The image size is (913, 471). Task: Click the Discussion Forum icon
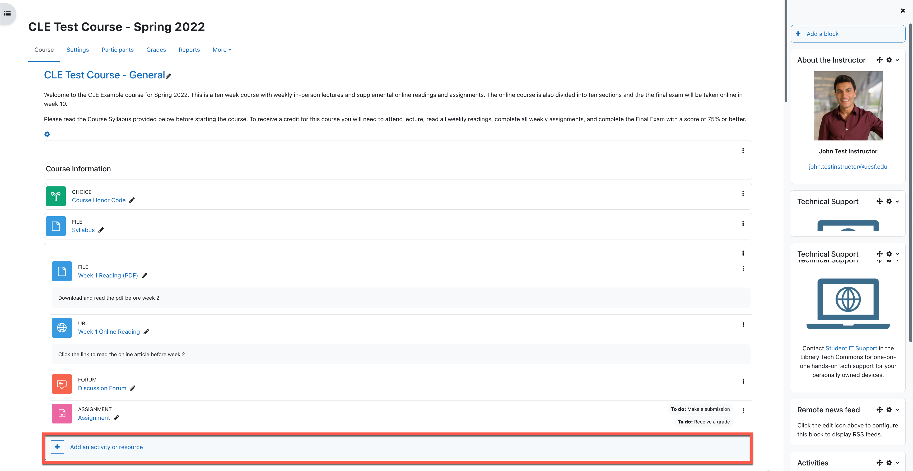pos(62,384)
